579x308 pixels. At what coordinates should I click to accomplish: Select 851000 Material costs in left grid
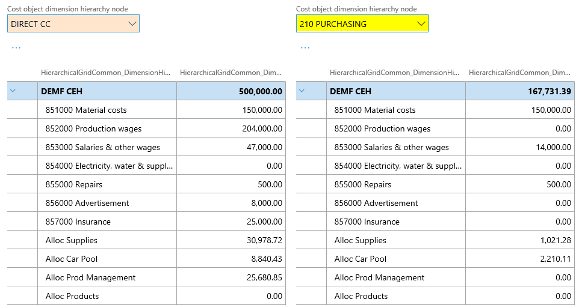(x=86, y=110)
